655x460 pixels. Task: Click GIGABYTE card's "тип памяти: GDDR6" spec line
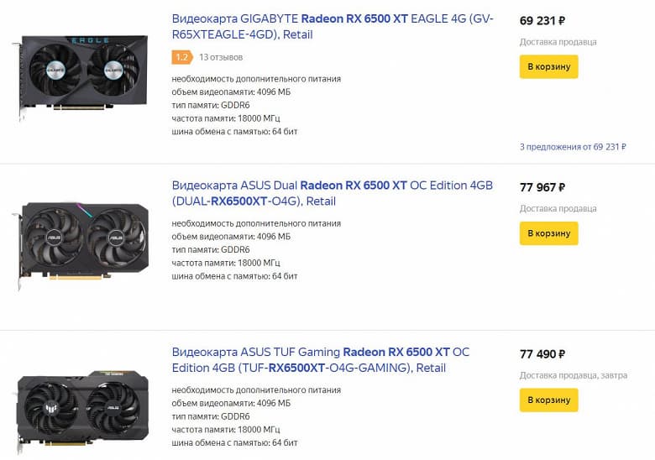click(211, 105)
